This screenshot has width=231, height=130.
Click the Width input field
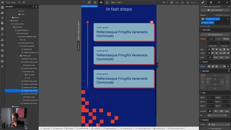point(211,97)
